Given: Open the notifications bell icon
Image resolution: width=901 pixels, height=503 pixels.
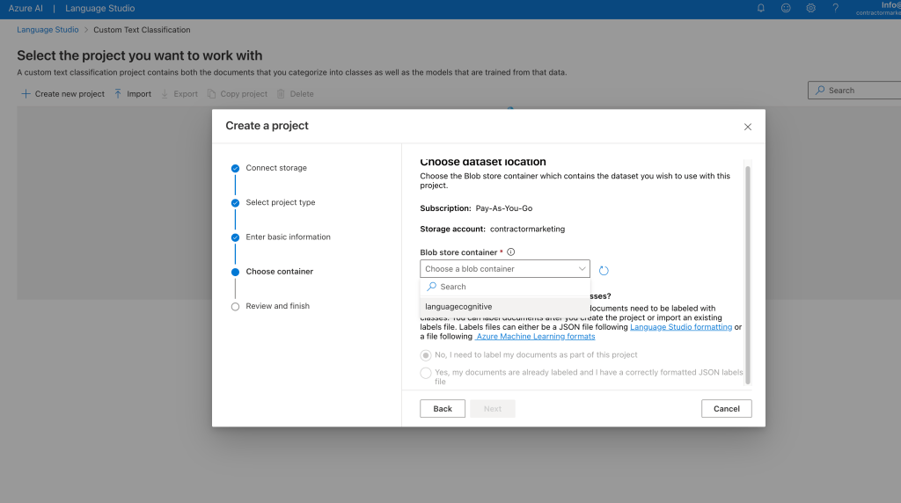Looking at the screenshot, I should click(x=761, y=8).
